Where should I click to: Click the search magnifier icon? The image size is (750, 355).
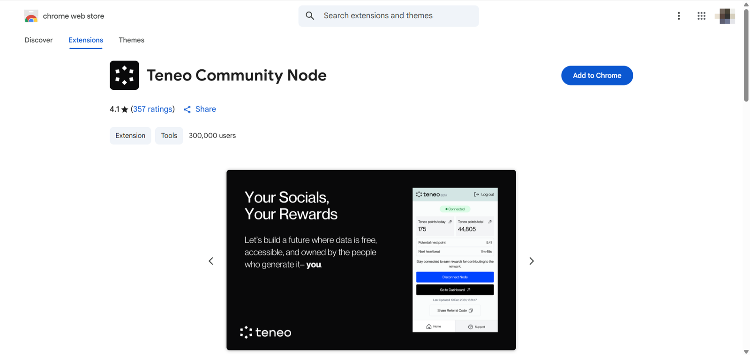310,16
